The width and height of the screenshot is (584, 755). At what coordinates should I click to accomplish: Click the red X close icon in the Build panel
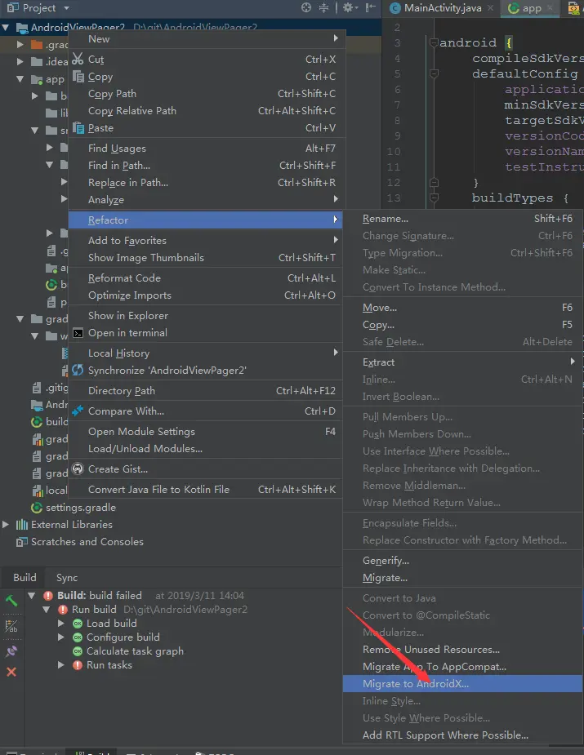point(11,672)
